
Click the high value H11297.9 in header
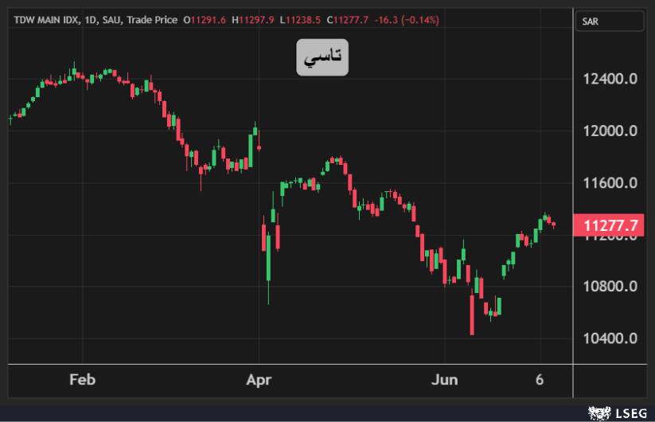pos(253,20)
